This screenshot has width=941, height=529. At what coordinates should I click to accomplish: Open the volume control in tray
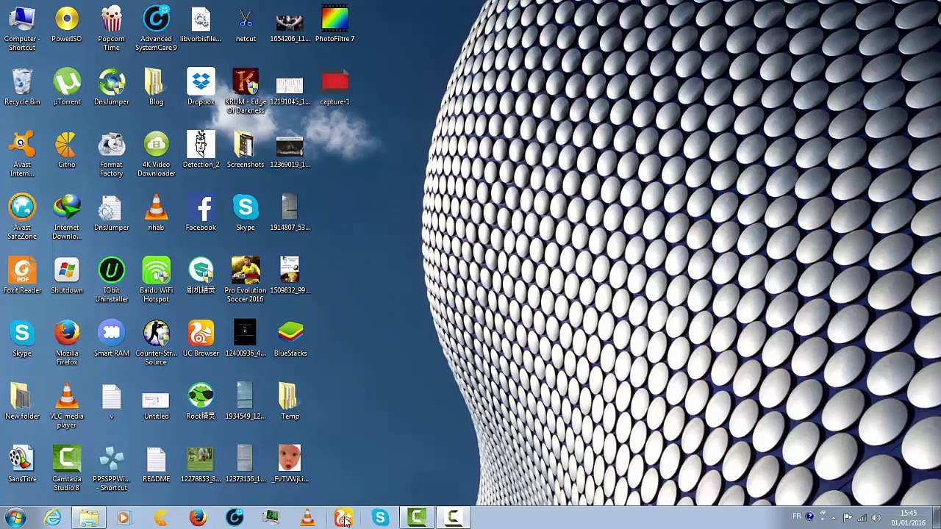point(876,518)
